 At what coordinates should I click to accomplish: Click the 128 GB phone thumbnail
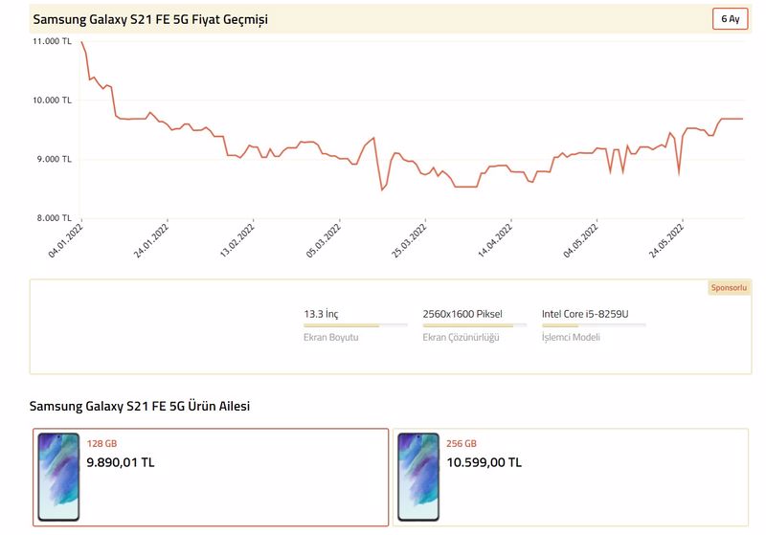58,476
